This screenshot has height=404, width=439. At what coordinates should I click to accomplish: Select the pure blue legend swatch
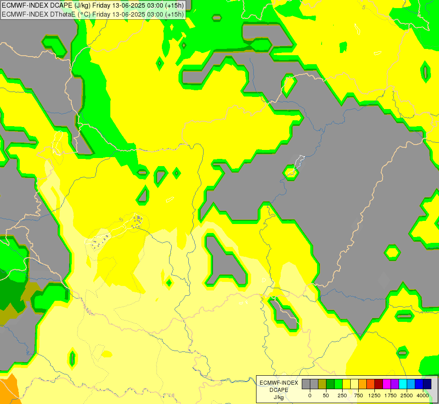pos(419,384)
